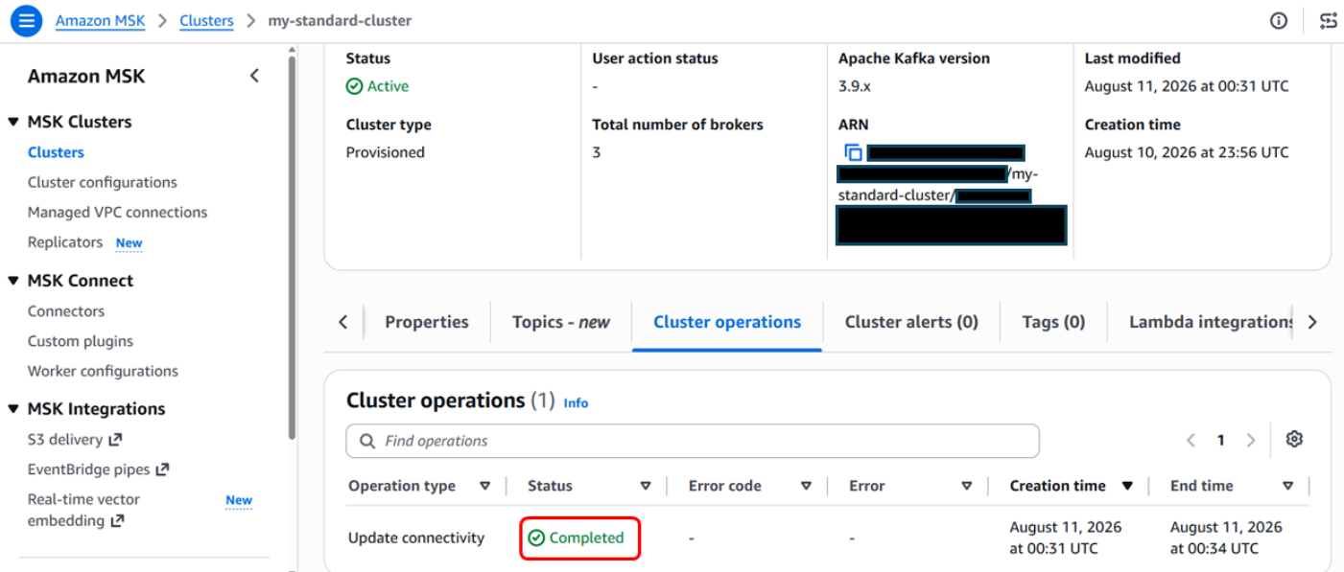1344x572 pixels.
Task: Click Info link next to Cluster operations
Action: pyautogui.click(x=576, y=403)
